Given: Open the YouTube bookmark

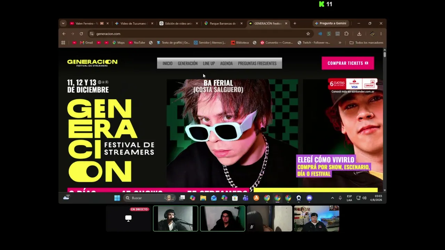Looking at the screenshot, I should click(137, 43).
